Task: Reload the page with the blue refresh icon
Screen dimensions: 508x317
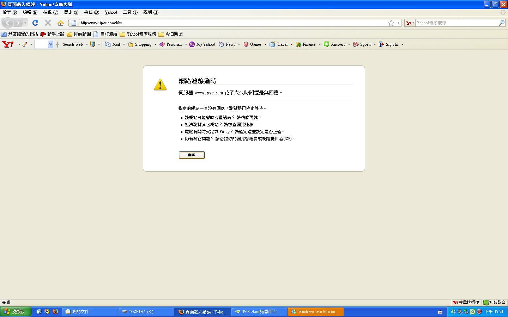Action: click(35, 23)
